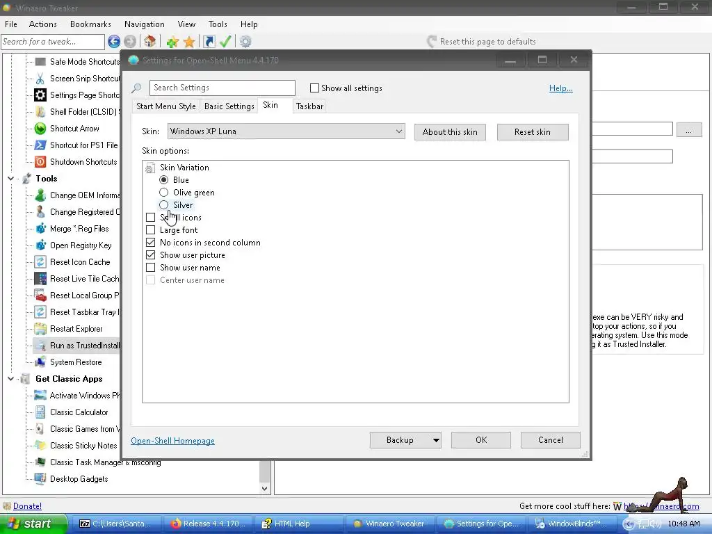This screenshot has height=534, width=712.
Task: Click the Skin Variation group icon
Action: (150, 168)
